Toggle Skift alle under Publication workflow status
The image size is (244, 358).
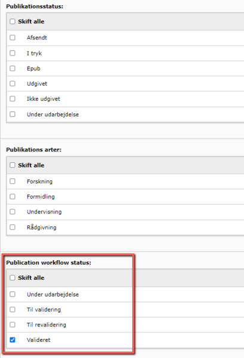[x=13, y=278]
